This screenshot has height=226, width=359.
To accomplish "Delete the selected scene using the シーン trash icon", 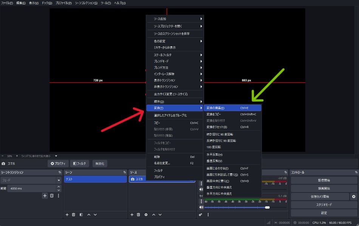I will point(74,215).
